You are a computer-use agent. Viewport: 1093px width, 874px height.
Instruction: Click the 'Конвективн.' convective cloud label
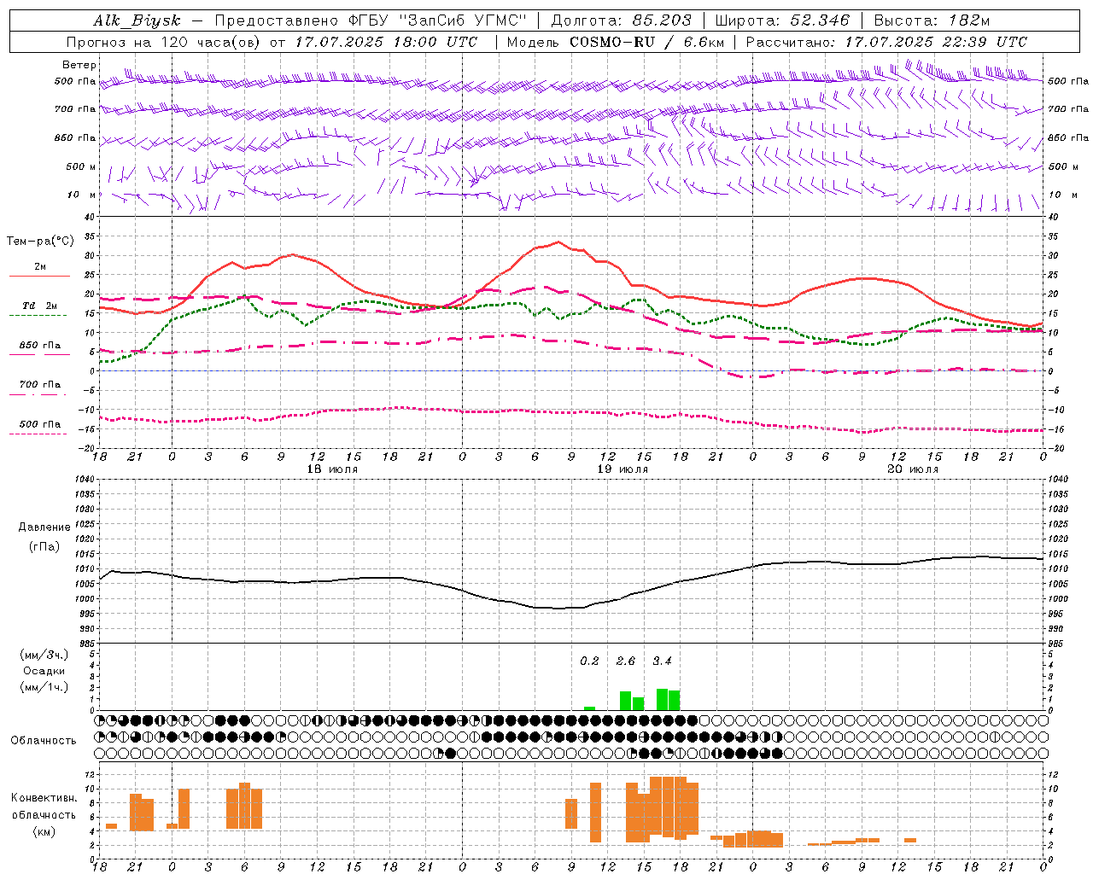point(44,798)
